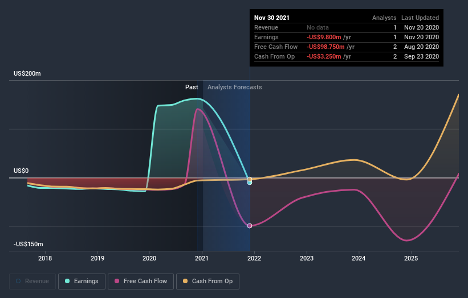The width and height of the screenshot is (468, 298).
Task: Click the 2021 x-axis label
Action: [x=202, y=258]
